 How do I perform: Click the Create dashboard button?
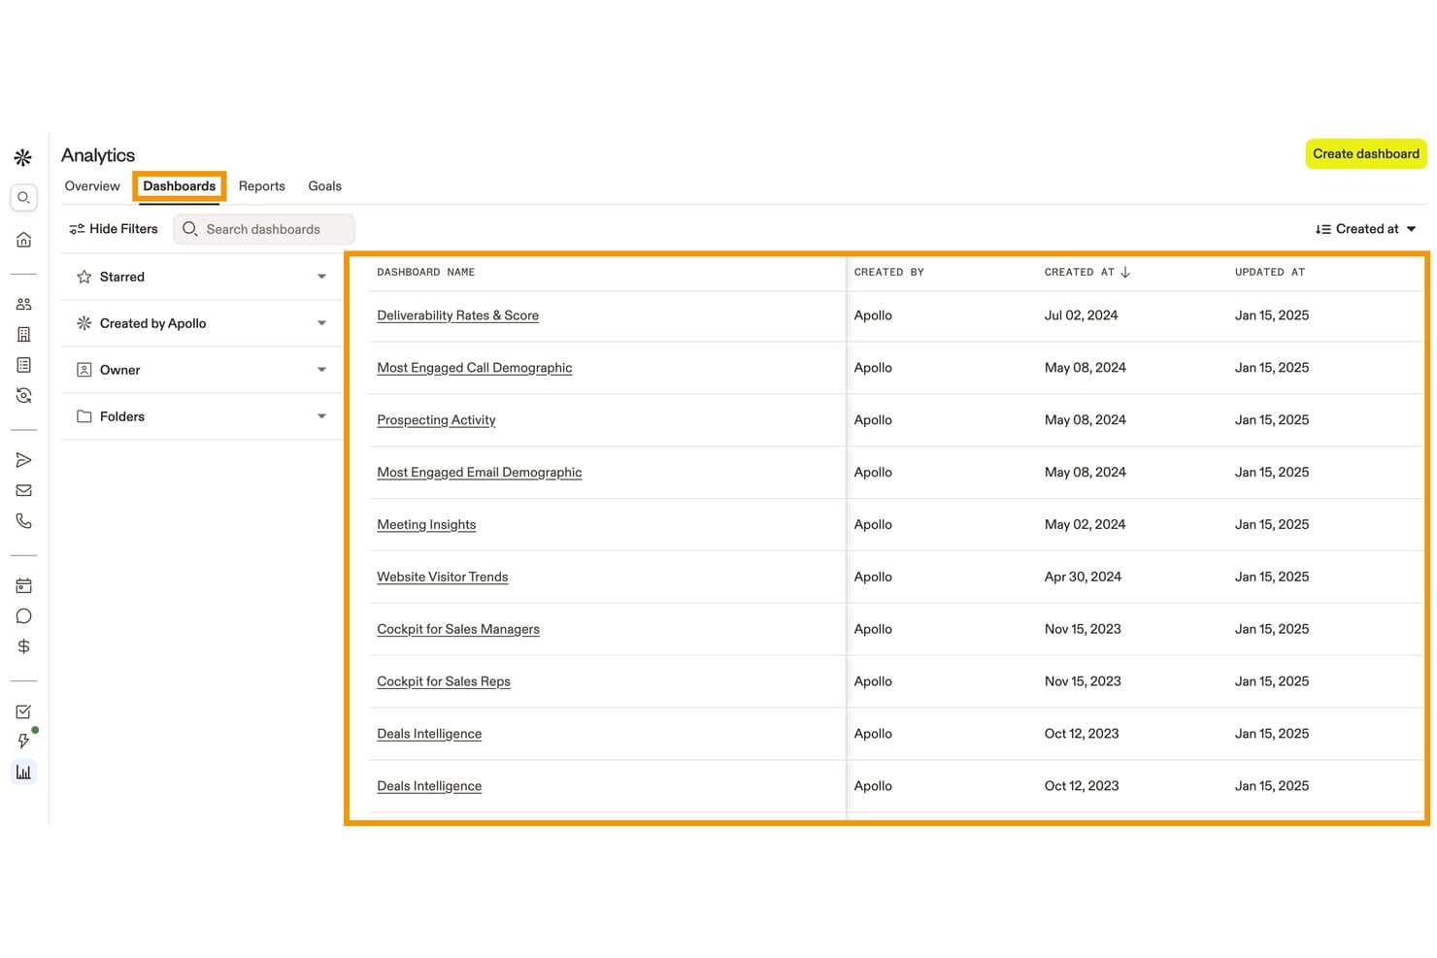click(x=1366, y=153)
